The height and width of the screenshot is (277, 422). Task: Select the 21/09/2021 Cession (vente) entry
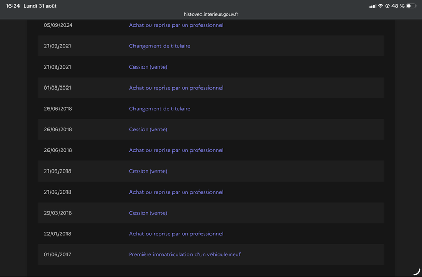coord(148,67)
